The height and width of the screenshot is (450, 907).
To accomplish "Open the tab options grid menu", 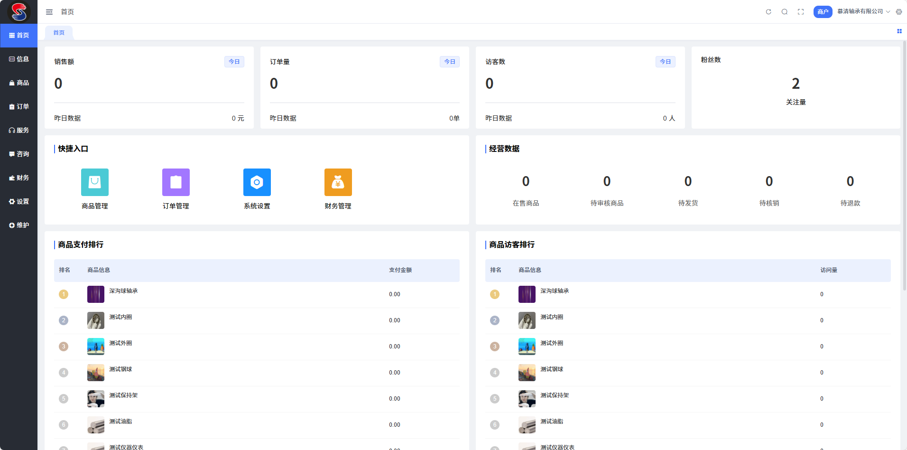I will point(899,31).
